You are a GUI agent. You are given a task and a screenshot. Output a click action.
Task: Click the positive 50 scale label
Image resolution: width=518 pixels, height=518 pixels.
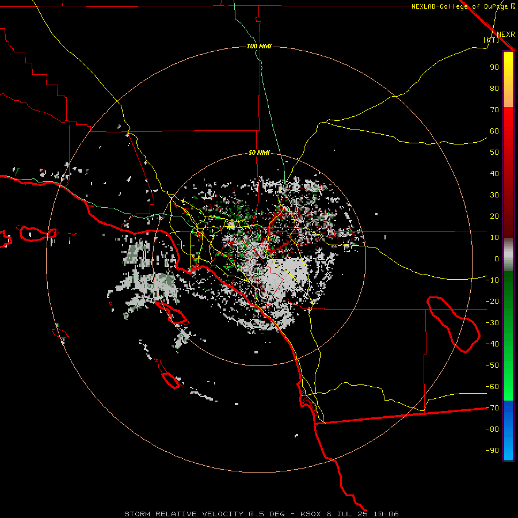[x=494, y=153]
